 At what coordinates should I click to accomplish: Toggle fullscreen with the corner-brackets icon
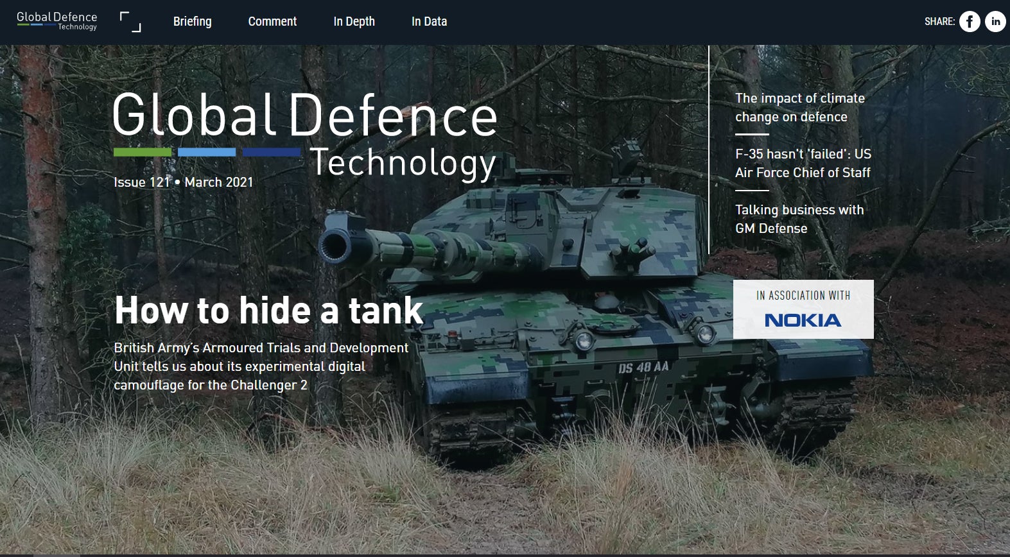point(130,22)
